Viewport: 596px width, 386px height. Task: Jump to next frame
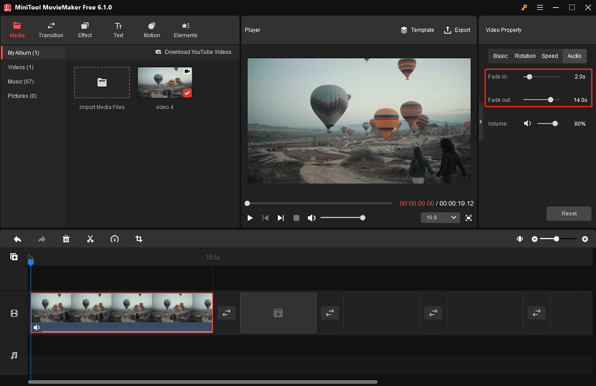click(x=280, y=218)
